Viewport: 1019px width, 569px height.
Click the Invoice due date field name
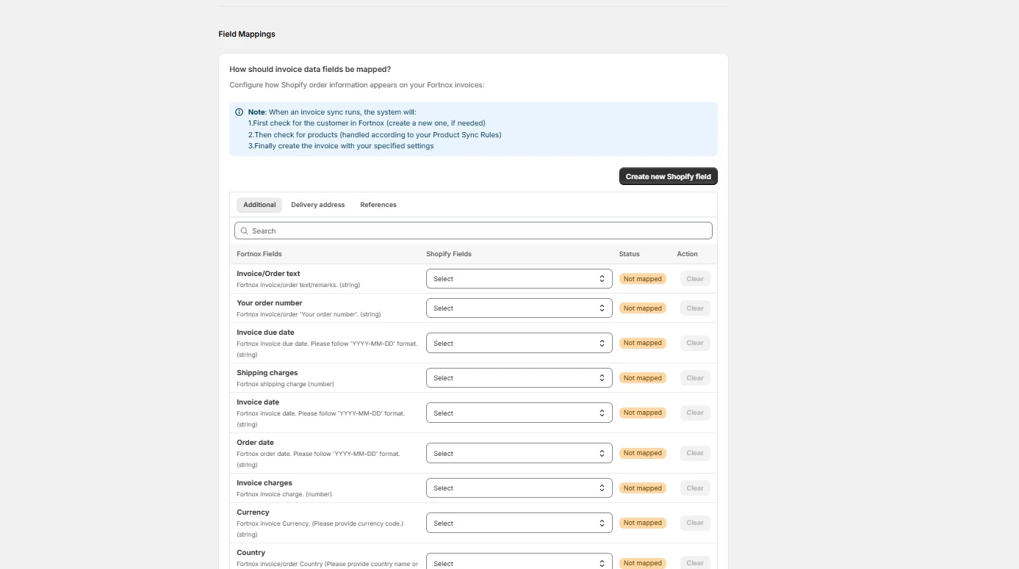265,333
